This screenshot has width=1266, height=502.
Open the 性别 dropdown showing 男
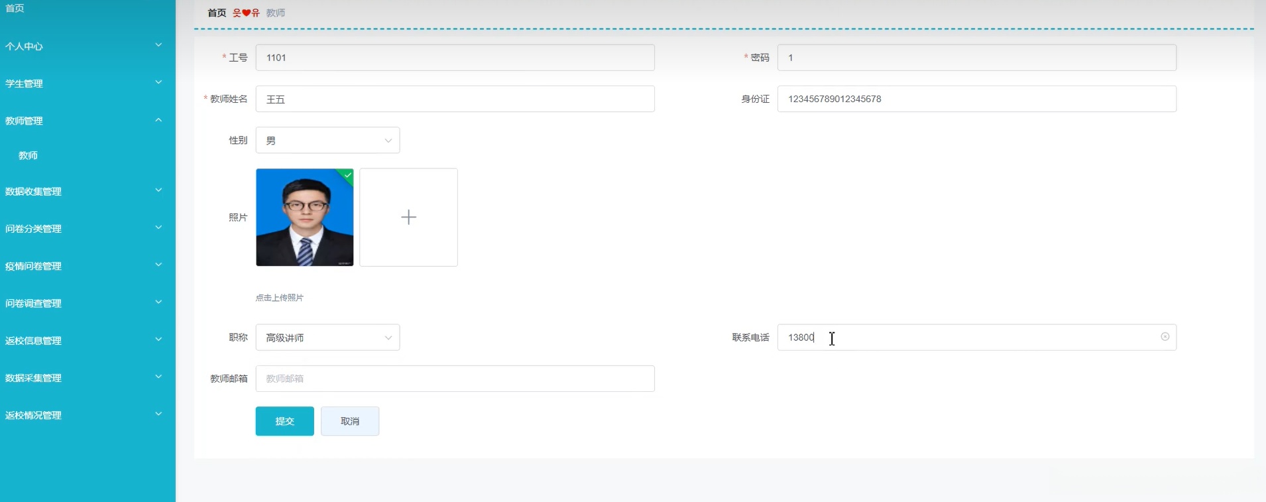pos(327,140)
